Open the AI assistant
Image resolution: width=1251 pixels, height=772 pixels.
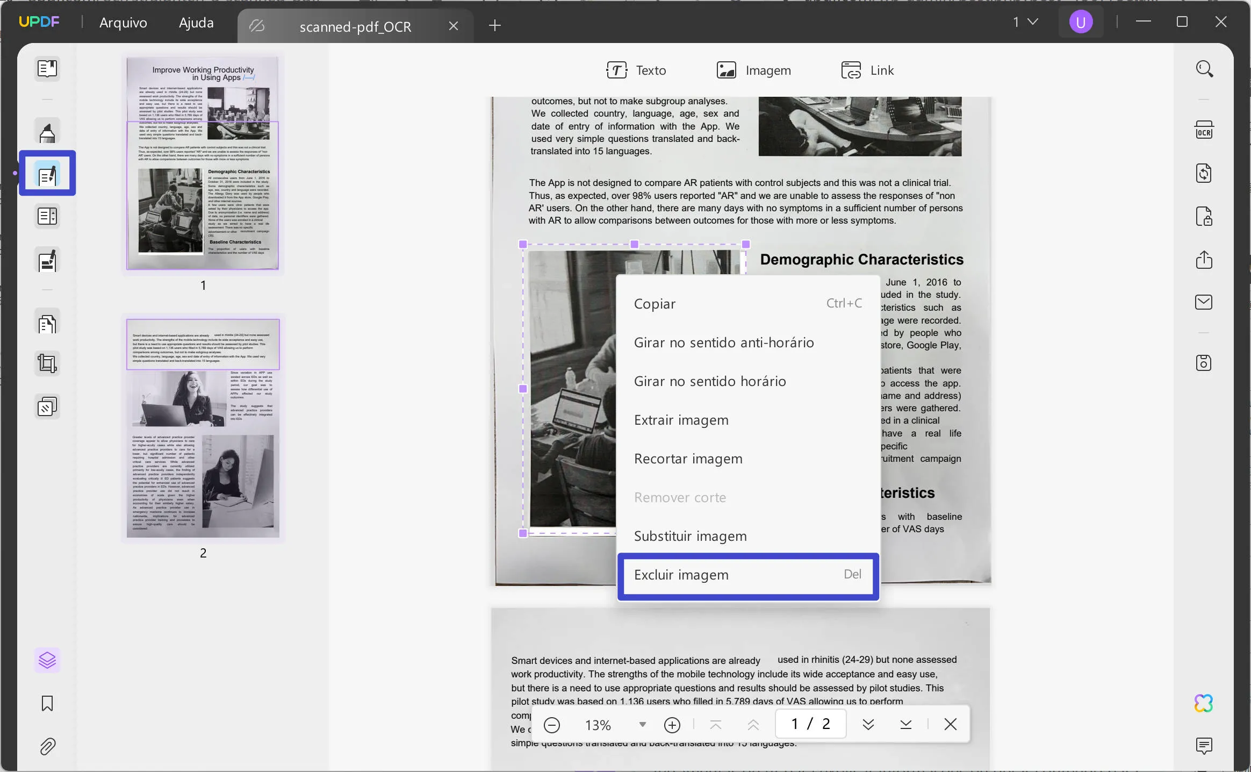click(x=1204, y=703)
